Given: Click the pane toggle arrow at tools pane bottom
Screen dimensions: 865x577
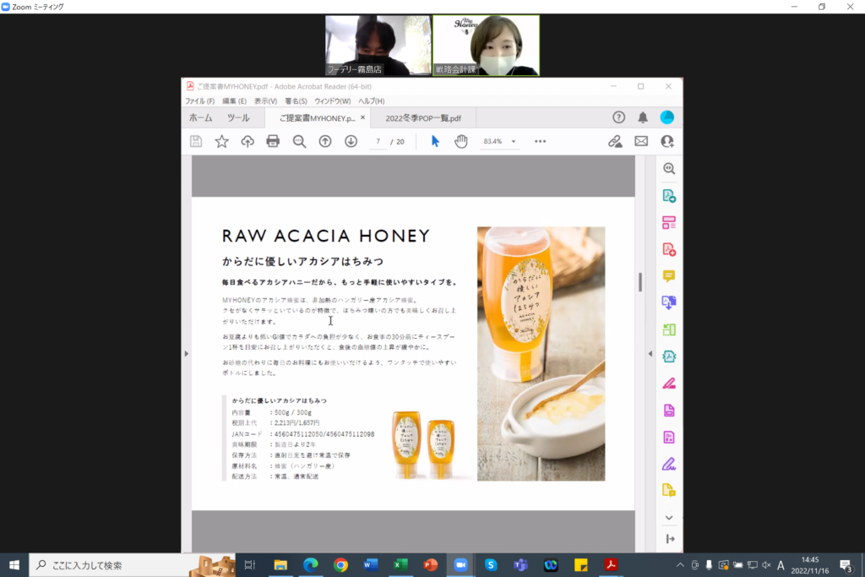Looking at the screenshot, I should 670,539.
